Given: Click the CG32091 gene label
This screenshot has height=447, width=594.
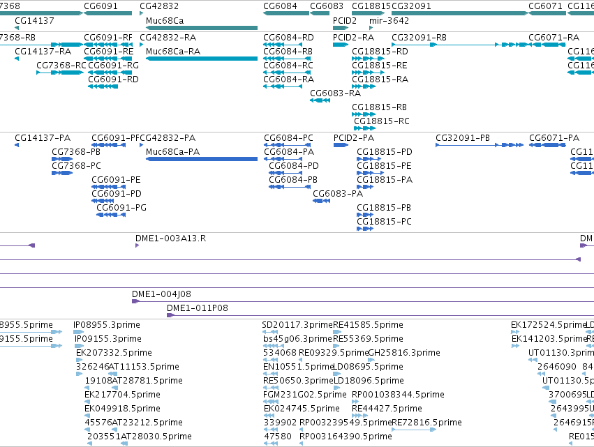Looking at the screenshot, I should (x=411, y=6).
